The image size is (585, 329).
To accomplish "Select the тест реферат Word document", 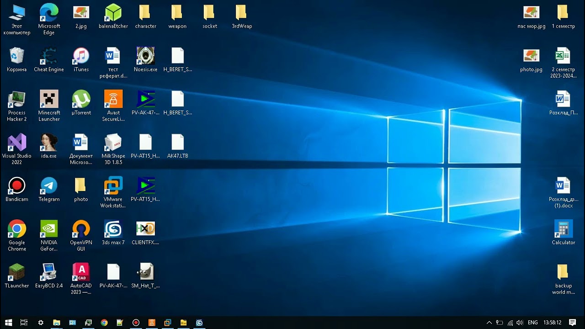I will [x=113, y=63].
